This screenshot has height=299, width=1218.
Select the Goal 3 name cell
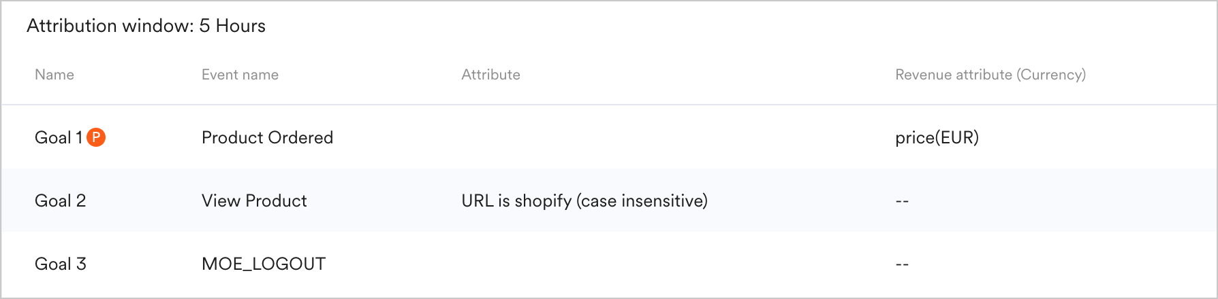coord(60,264)
